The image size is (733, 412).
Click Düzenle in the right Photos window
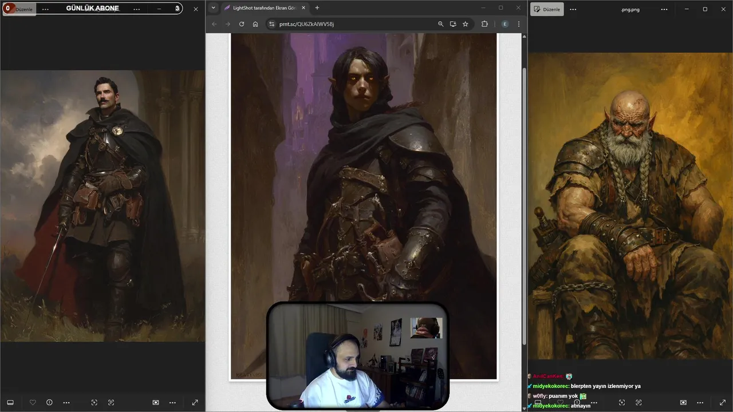[547, 9]
